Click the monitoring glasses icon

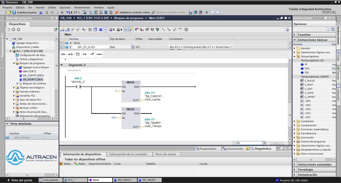180,30
